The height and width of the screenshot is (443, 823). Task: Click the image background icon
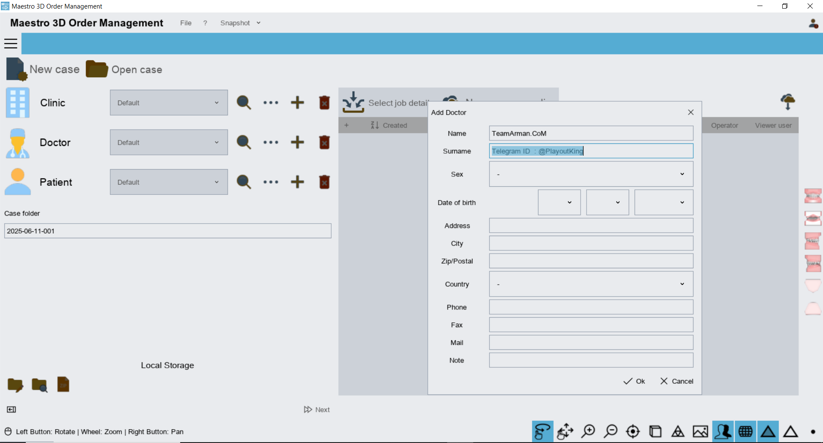click(700, 431)
